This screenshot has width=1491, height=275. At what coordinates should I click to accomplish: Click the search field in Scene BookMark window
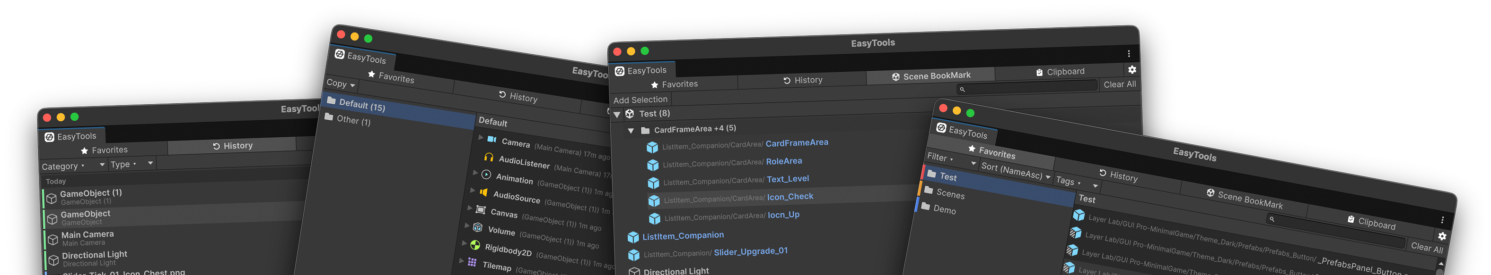click(1027, 88)
